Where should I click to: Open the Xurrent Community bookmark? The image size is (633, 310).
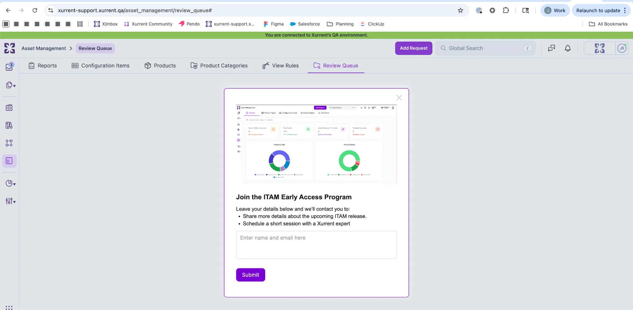click(x=148, y=24)
